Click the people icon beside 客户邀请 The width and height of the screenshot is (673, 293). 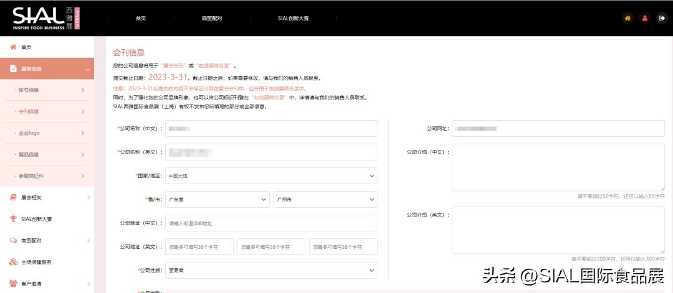click(13, 283)
